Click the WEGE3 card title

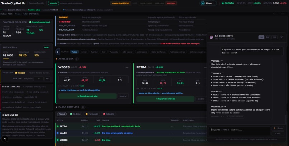pos(64,67)
